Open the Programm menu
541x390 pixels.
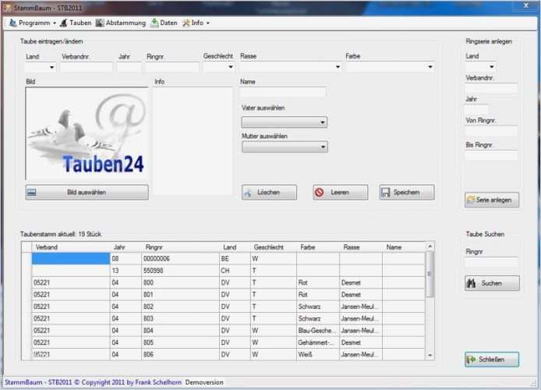(33, 23)
